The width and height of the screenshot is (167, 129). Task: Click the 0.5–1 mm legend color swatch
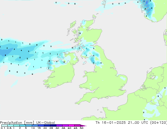11,126
